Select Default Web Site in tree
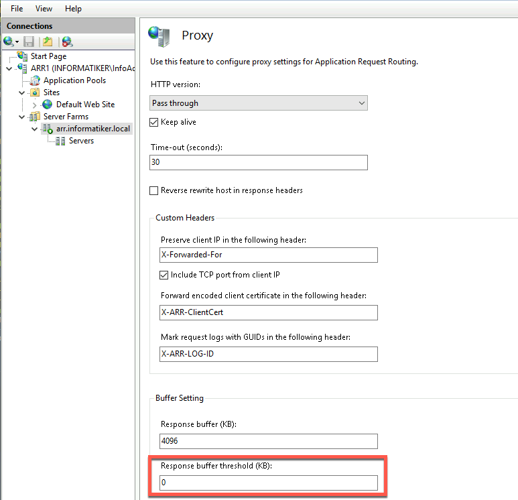Screen dimensions: 518x500 click(x=85, y=105)
